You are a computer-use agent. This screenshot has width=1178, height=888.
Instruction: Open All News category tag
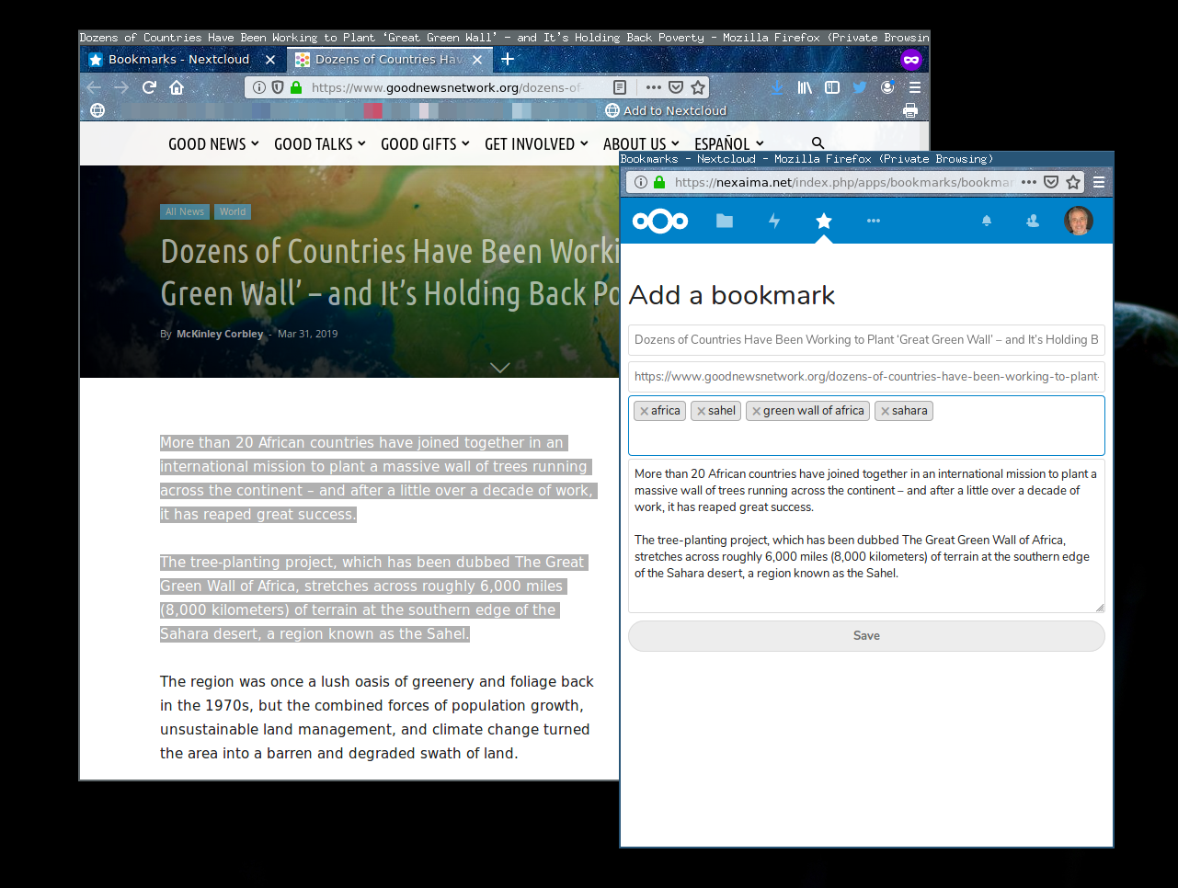(185, 211)
